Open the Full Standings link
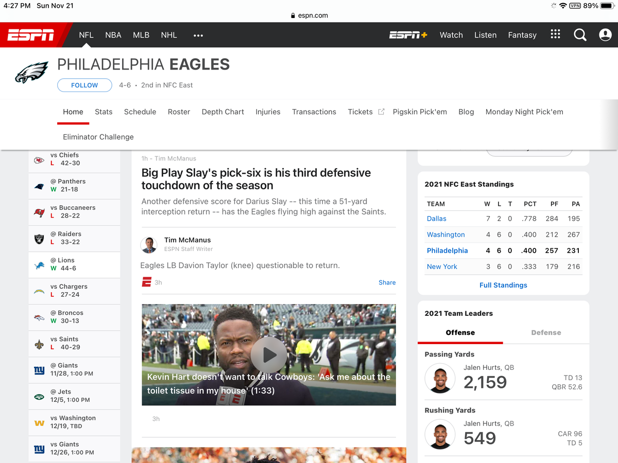 [x=503, y=285]
